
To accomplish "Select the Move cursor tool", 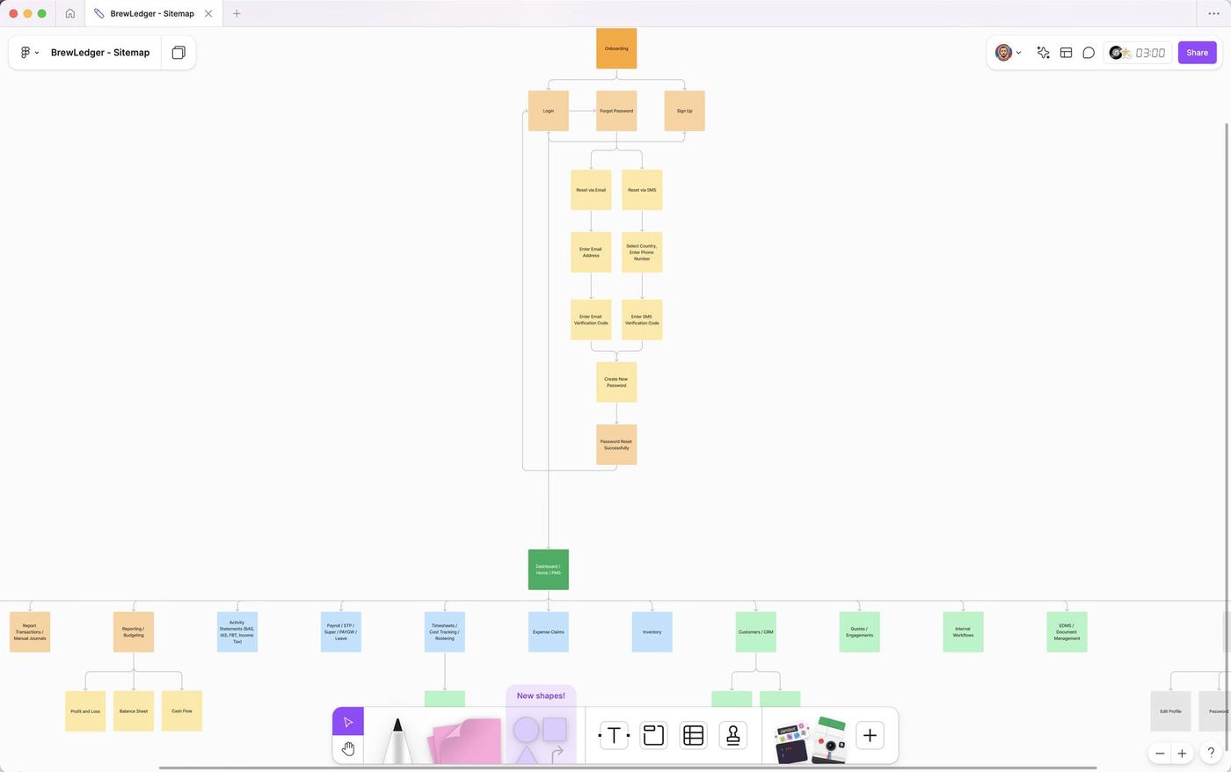I will click(348, 722).
